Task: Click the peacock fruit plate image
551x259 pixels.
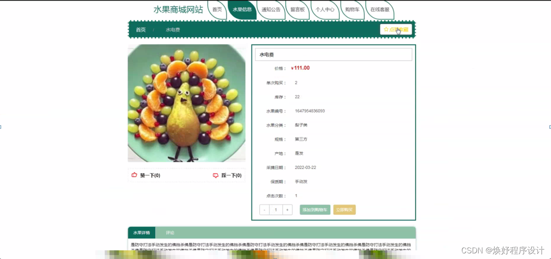Action: tap(186, 103)
